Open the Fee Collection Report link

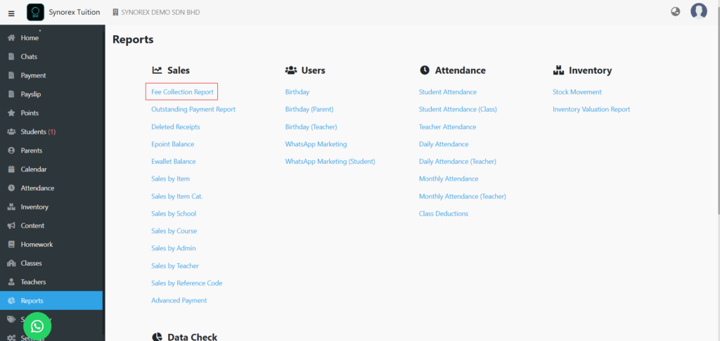[x=182, y=92]
